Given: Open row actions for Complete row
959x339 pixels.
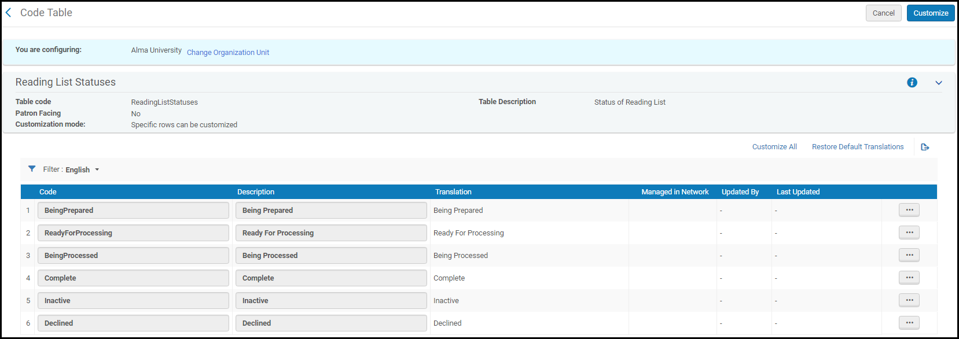Looking at the screenshot, I should click(909, 278).
